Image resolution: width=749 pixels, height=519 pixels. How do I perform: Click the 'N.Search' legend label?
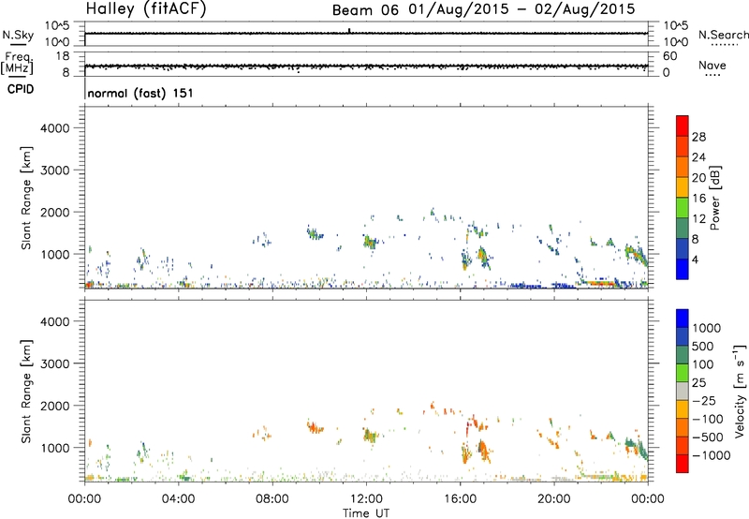click(x=723, y=35)
